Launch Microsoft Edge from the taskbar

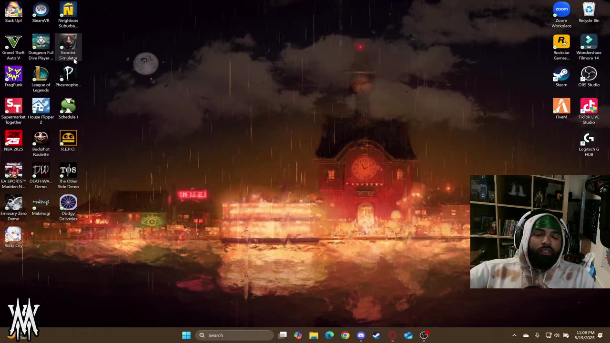(x=329, y=335)
